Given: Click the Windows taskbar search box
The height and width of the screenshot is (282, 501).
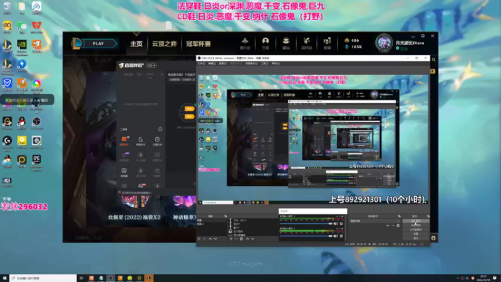Looking at the screenshot, I should (x=43, y=278).
